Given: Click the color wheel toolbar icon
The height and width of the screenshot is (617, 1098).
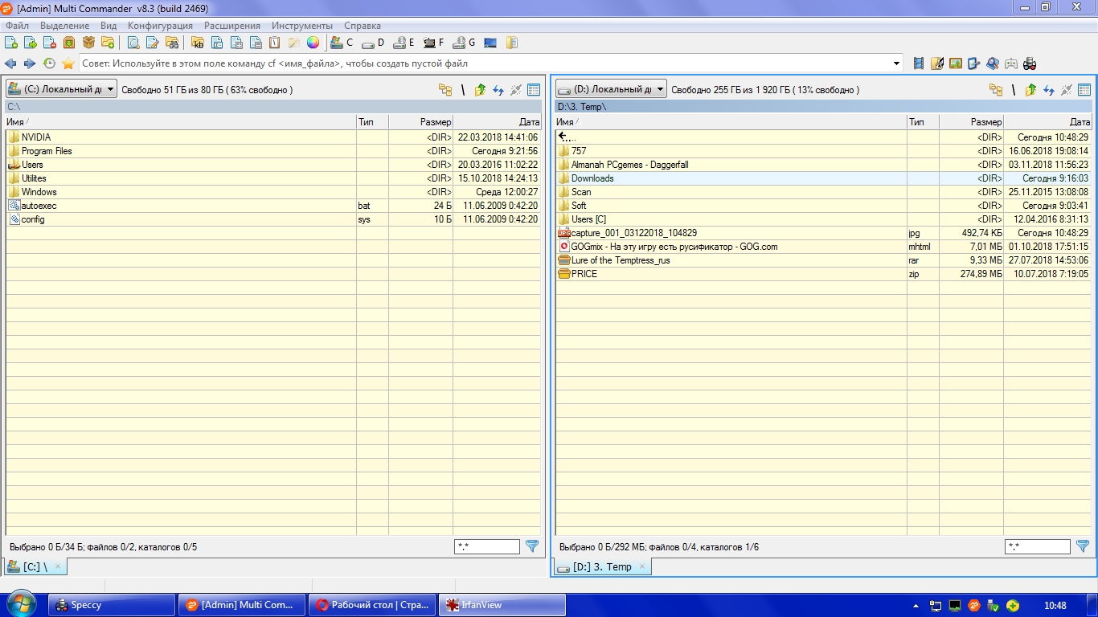Looking at the screenshot, I should [x=313, y=43].
